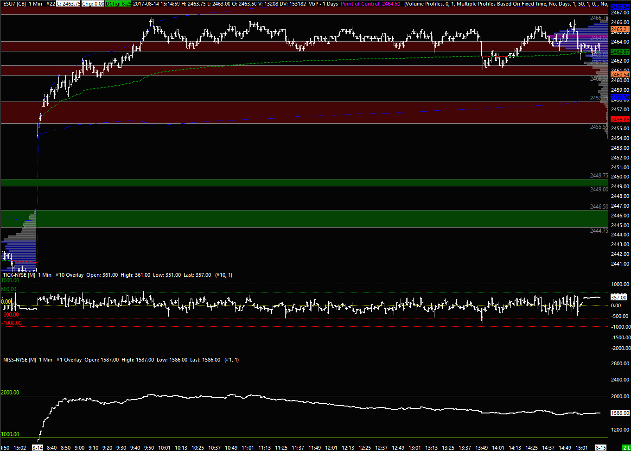Click the red -600.00 TICK level label
This screenshot has width=631, height=451.
point(10,315)
